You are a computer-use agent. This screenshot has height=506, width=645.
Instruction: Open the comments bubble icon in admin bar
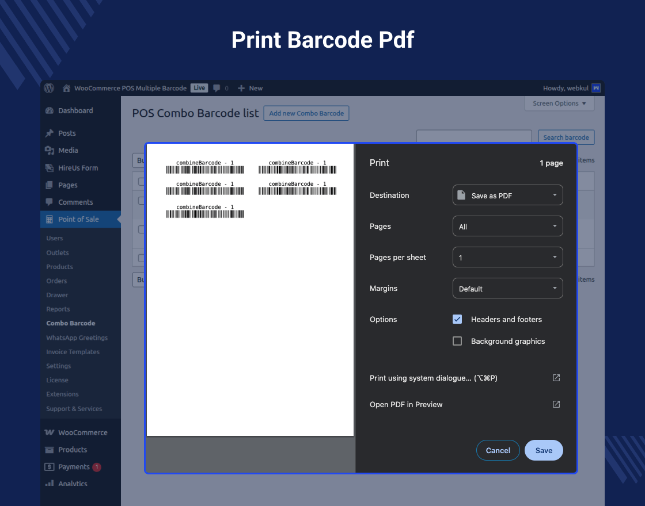point(217,89)
